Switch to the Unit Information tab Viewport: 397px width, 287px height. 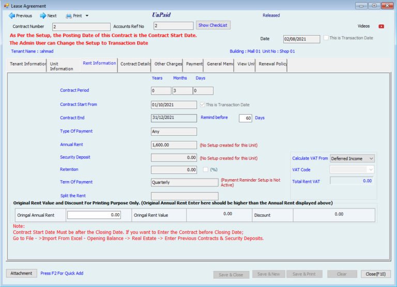(63, 66)
